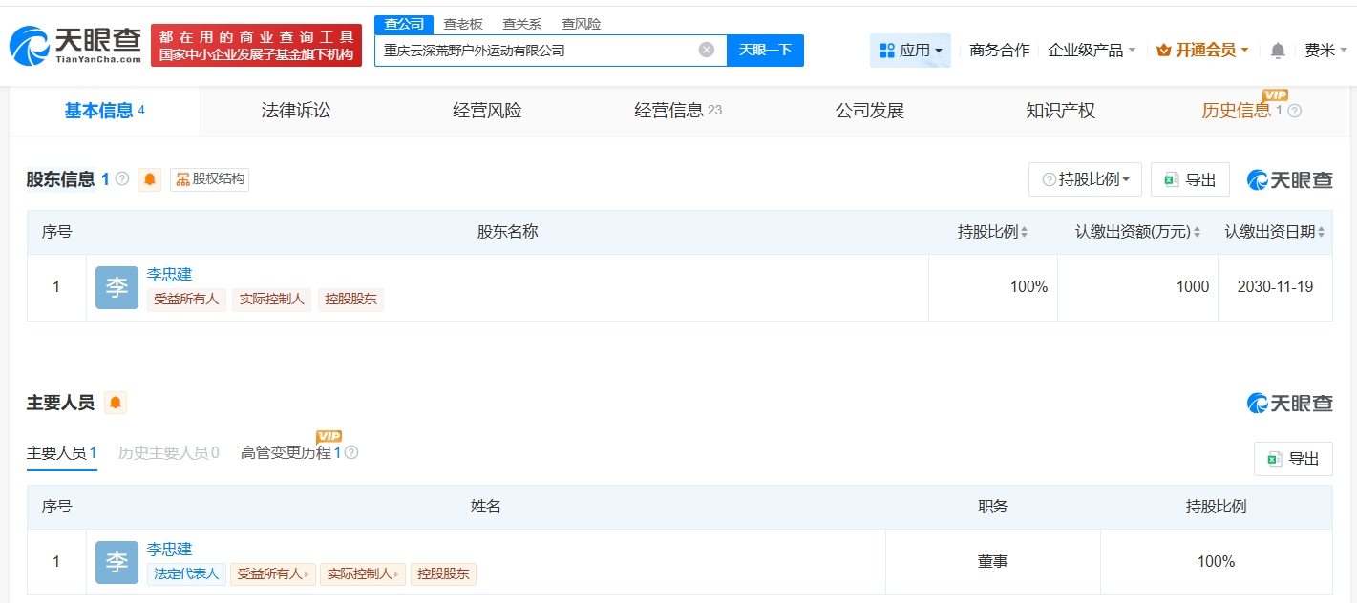Click help icon next to 高管变更历程
The width and height of the screenshot is (1357, 603).
click(x=351, y=453)
